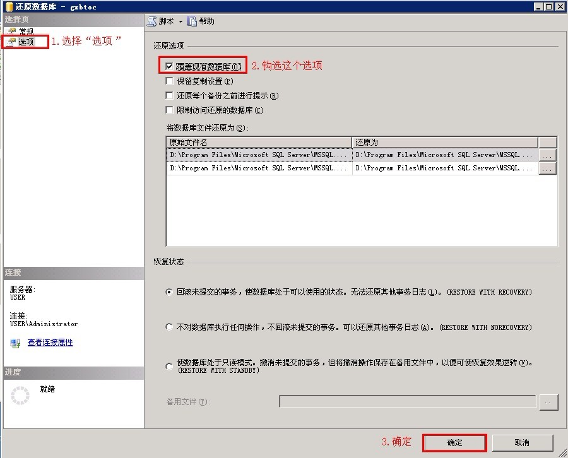Click the 确定 button

tap(454, 442)
